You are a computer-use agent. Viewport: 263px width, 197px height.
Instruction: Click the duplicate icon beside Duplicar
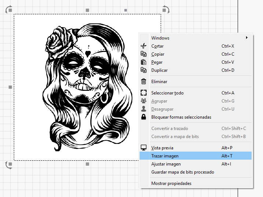[x=144, y=70]
